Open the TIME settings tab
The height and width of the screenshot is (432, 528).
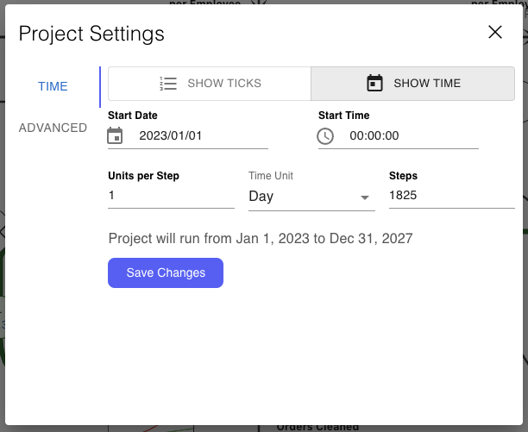pos(53,86)
